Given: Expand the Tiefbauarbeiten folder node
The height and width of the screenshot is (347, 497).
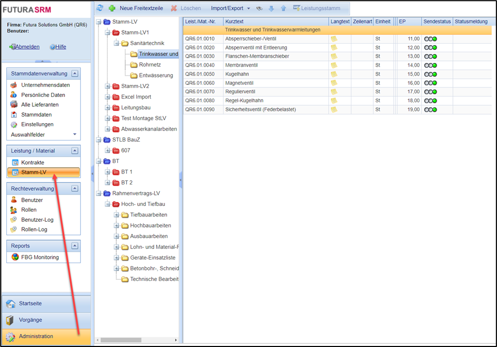Looking at the screenshot, I should coord(117,215).
